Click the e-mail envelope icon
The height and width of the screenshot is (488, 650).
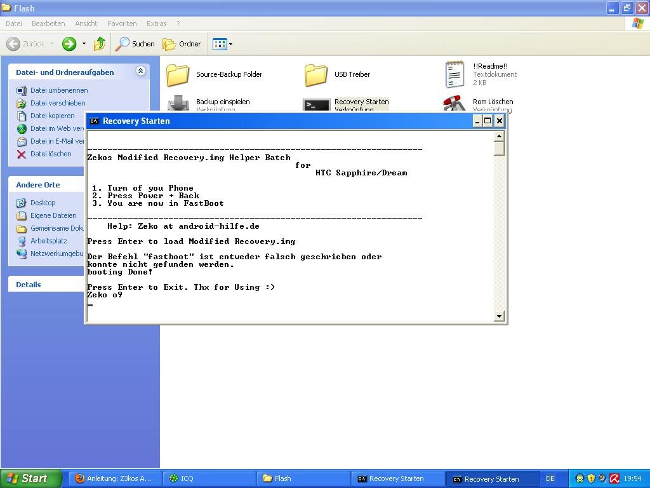22,142
